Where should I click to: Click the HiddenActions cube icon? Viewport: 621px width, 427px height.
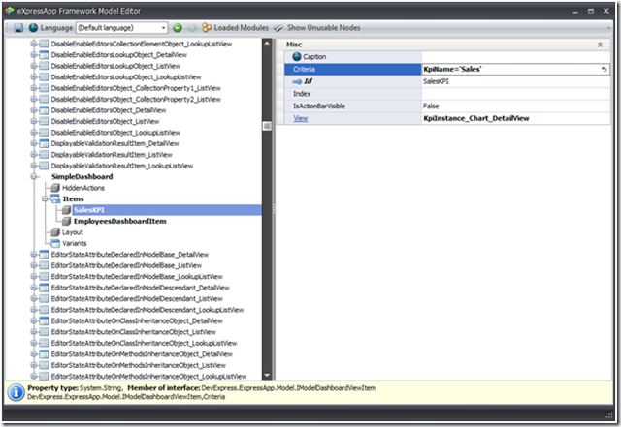click(x=55, y=188)
